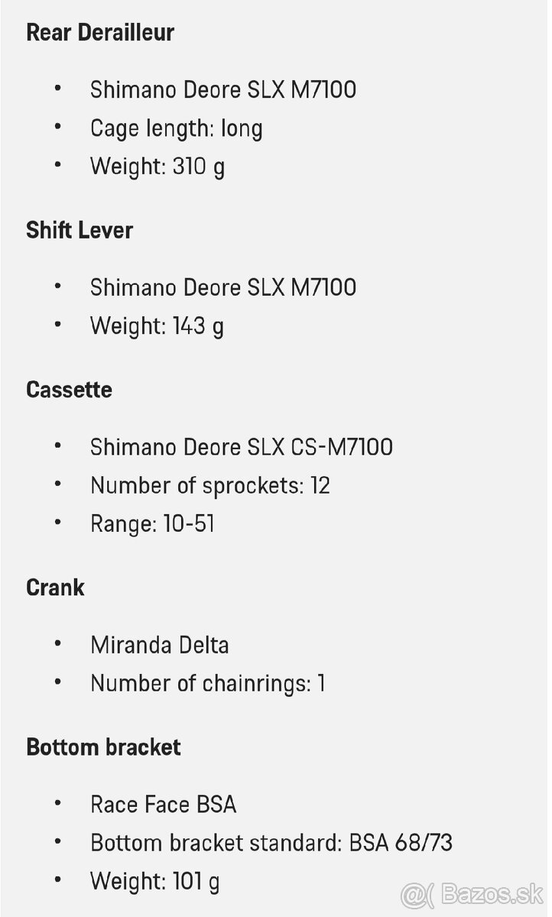Click the bullet before Race Face BSA
This screenshot has width=552, height=917.
(57, 803)
